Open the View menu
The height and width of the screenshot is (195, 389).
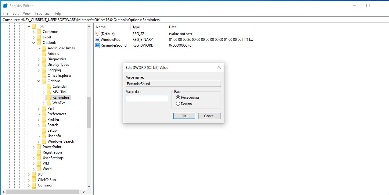click(27, 13)
